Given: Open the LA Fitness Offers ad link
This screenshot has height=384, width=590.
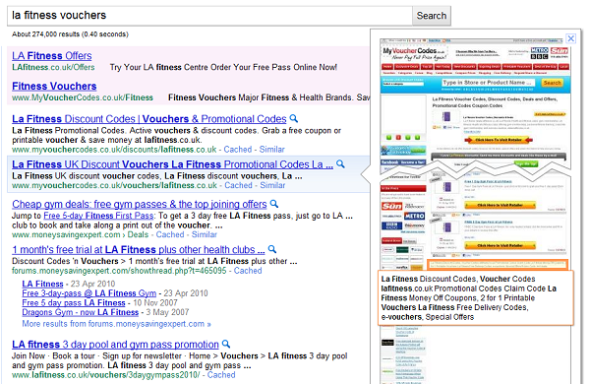Looking at the screenshot, I should click(x=52, y=56).
